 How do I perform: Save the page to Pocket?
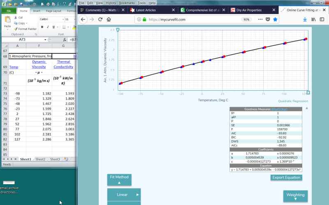[268, 19]
